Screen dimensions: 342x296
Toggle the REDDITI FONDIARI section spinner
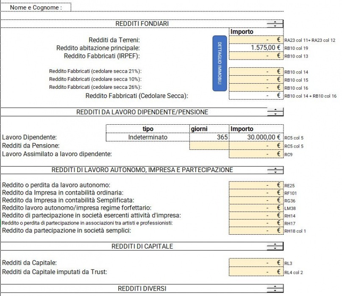(x=275, y=24)
